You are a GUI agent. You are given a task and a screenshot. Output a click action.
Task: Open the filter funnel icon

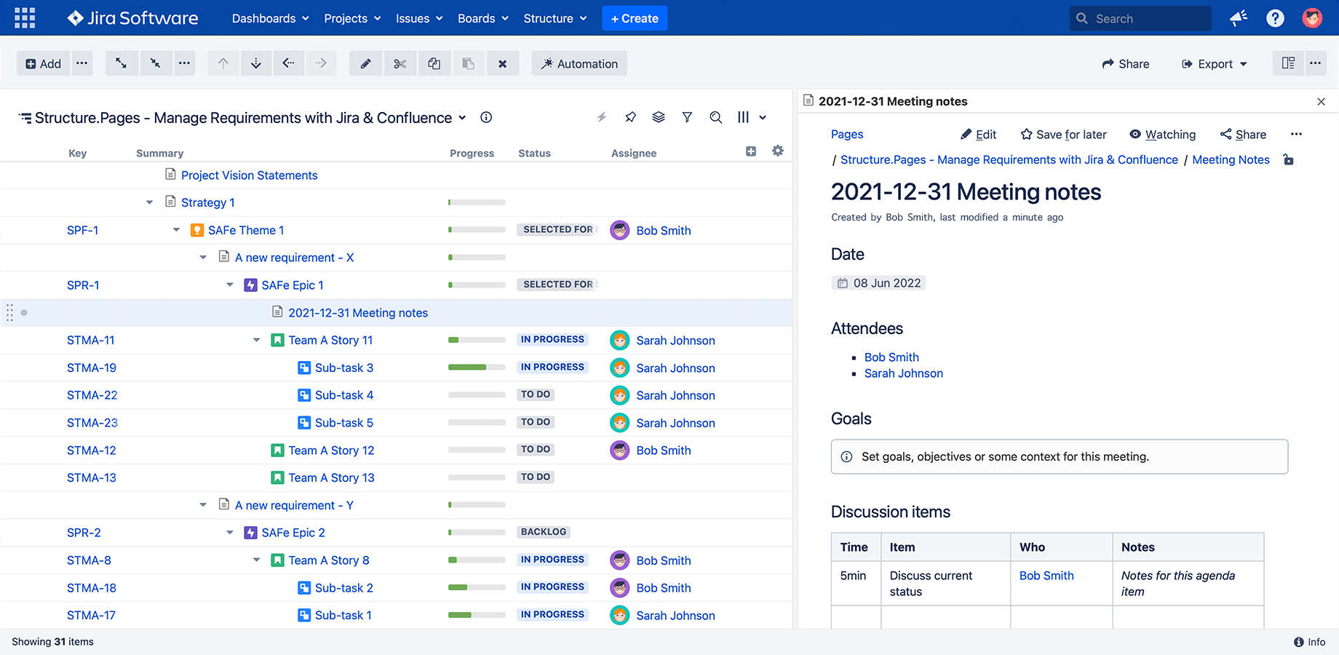pyautogui.click(x=687, y=117)
